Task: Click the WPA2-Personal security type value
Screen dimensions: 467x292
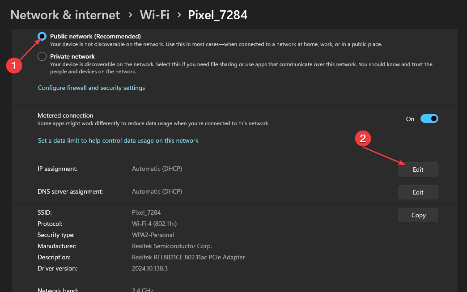Action: [153, 235]
